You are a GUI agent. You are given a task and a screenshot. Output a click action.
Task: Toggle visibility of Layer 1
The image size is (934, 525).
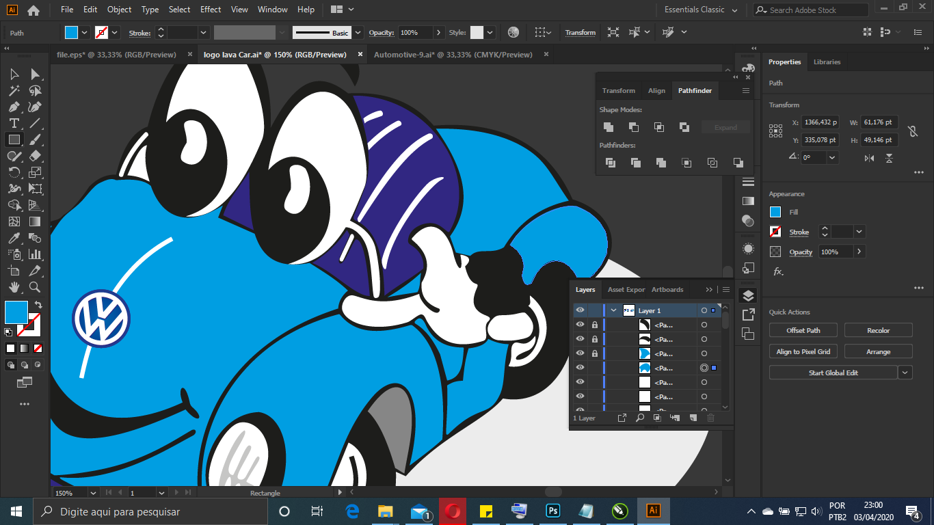(580, 310)
